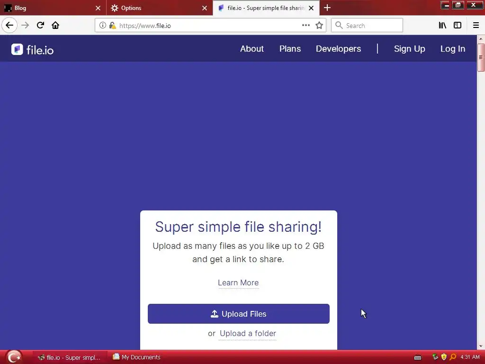Go back with the browser back arrow
The image size is (485, 364).
9,25
